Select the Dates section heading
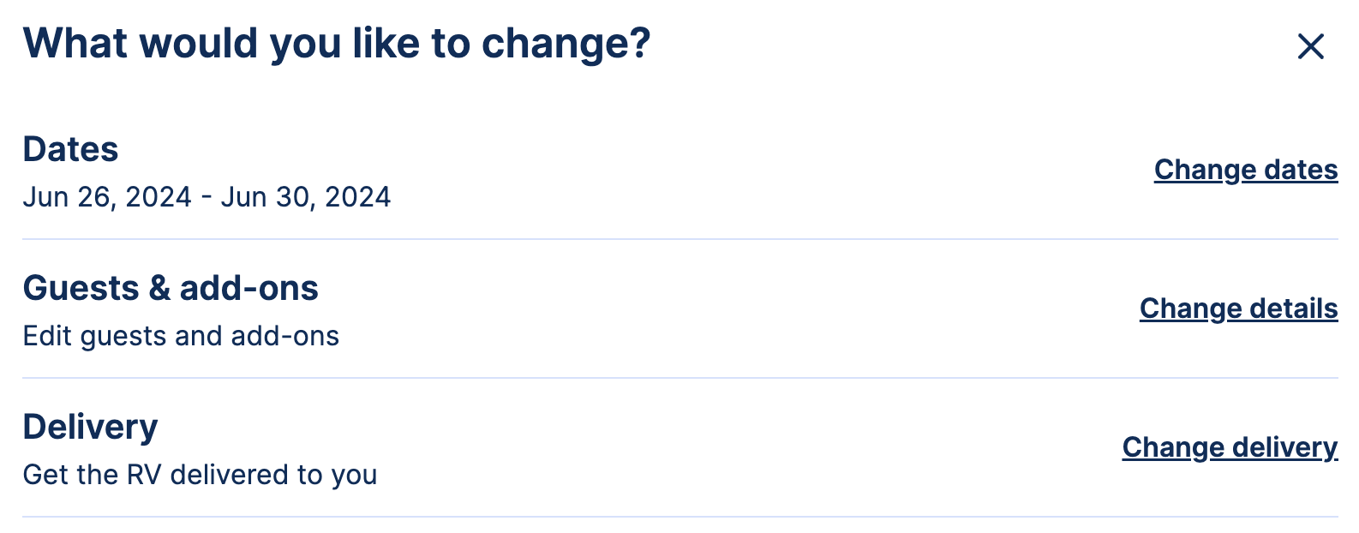The image size is (1359, 533). 71,147
